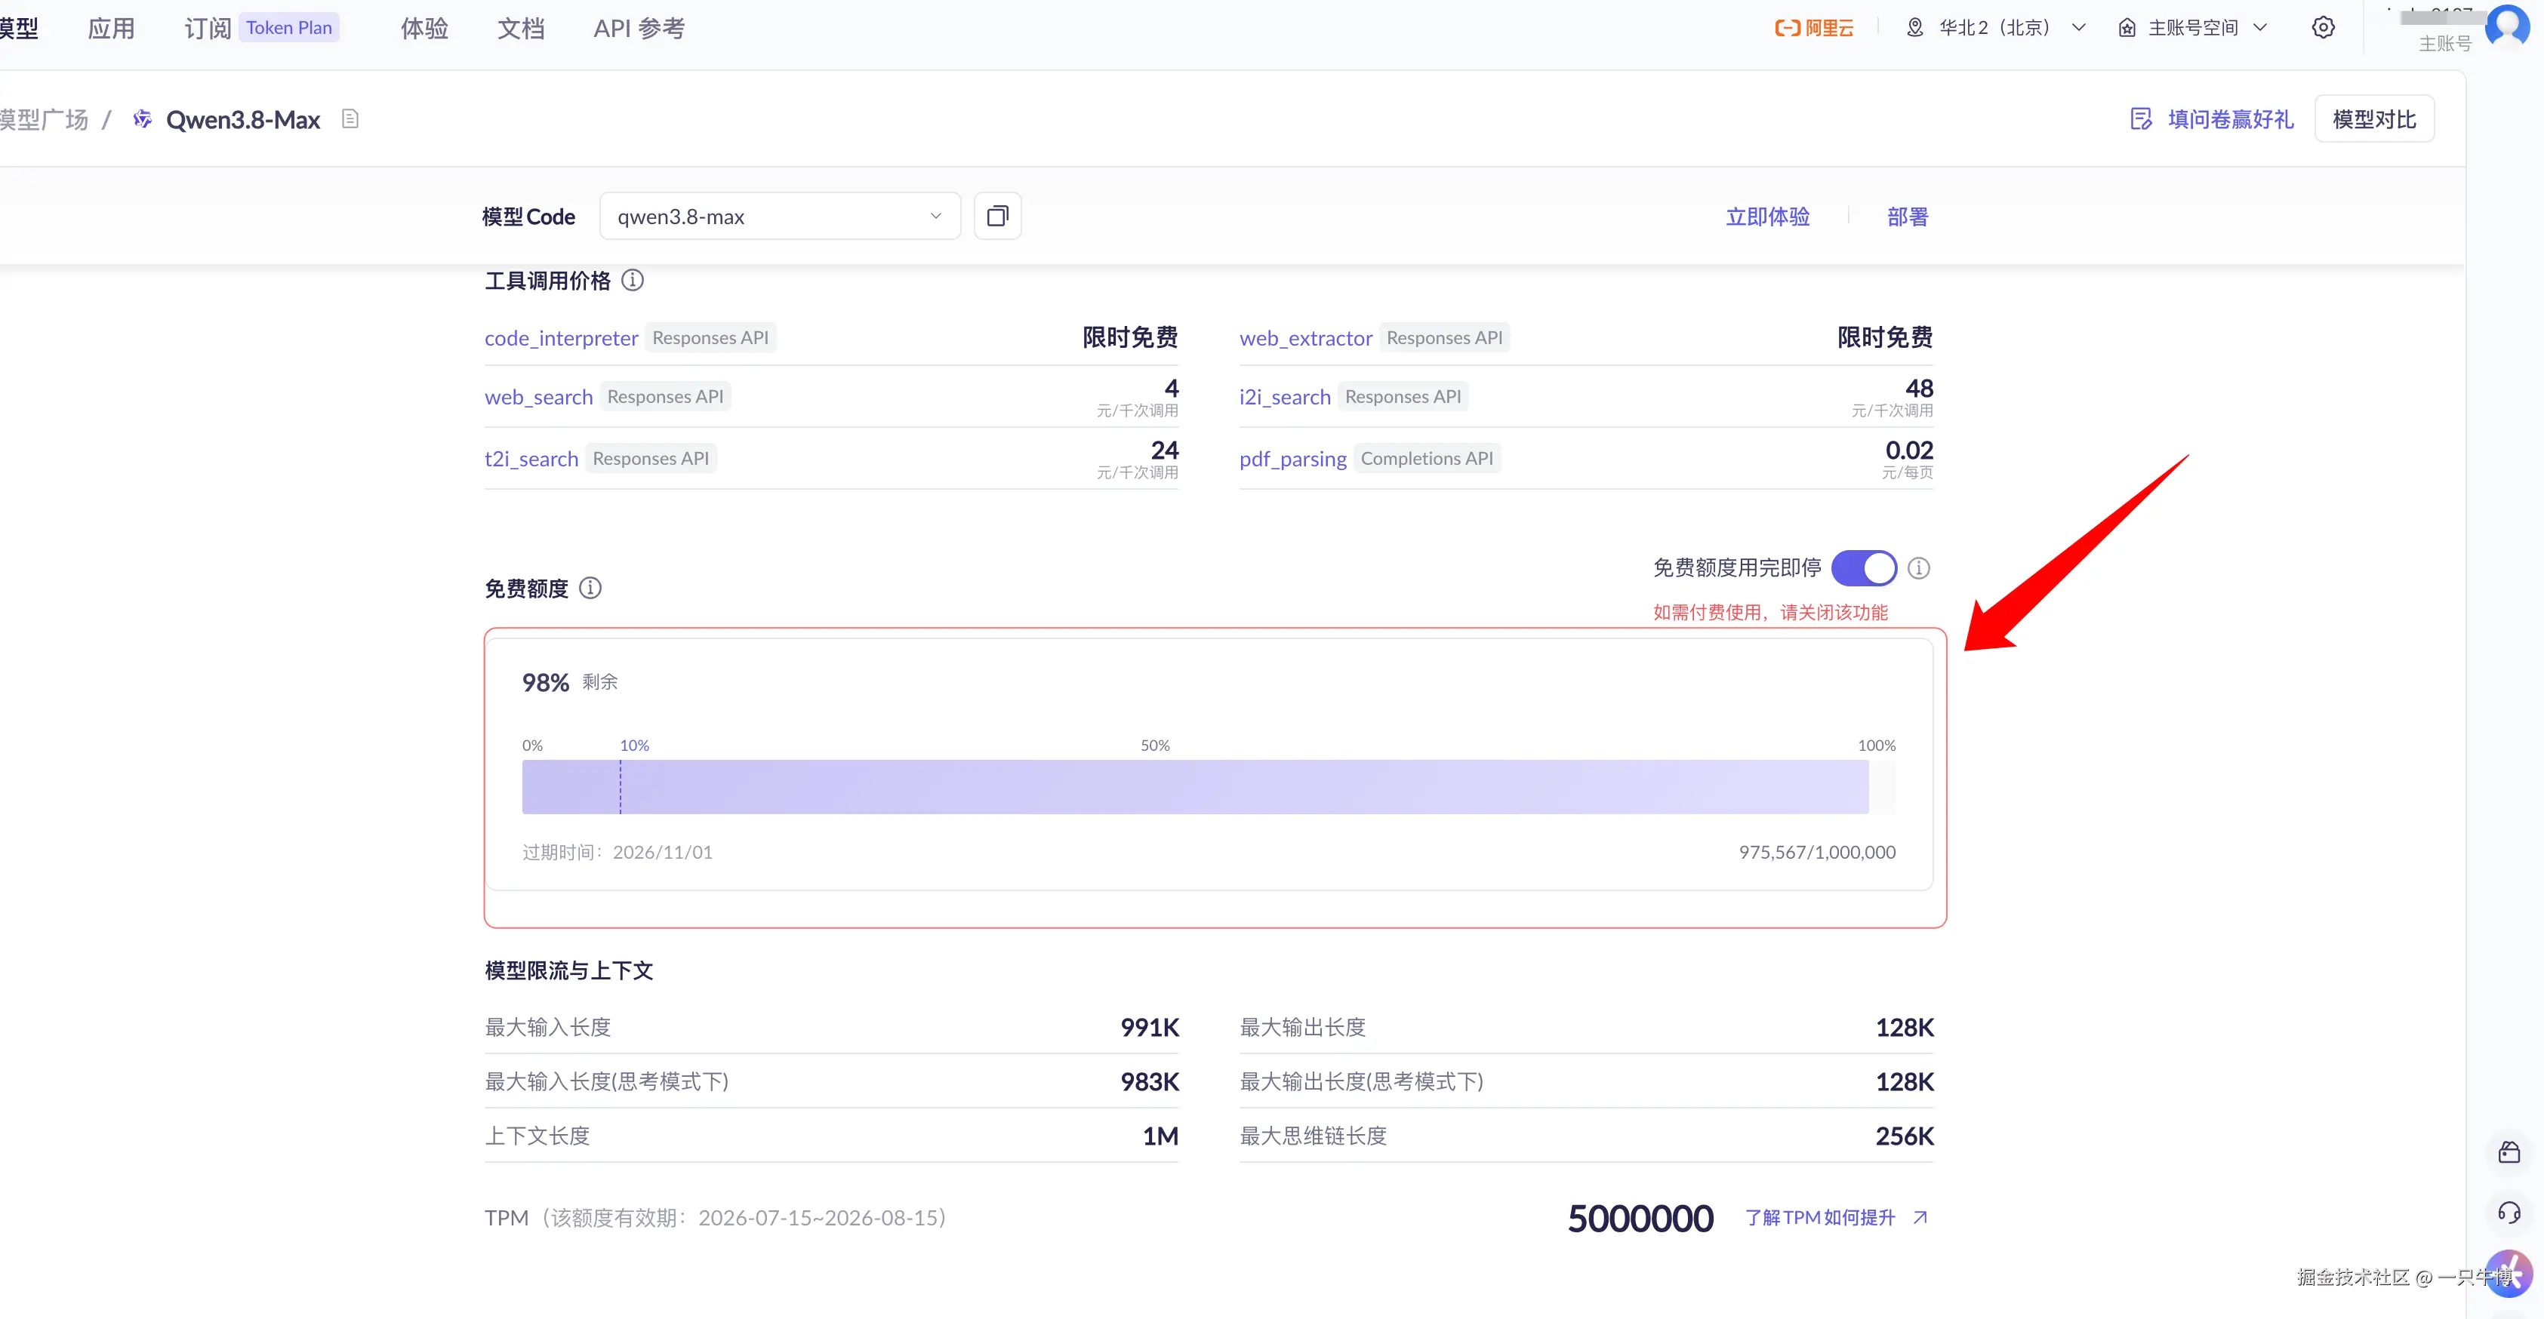The width and height of the screenshot is (2544, 1319).
Task: Click the pdf_parsing price 0.02
Action: click(x=1909, y=450)
